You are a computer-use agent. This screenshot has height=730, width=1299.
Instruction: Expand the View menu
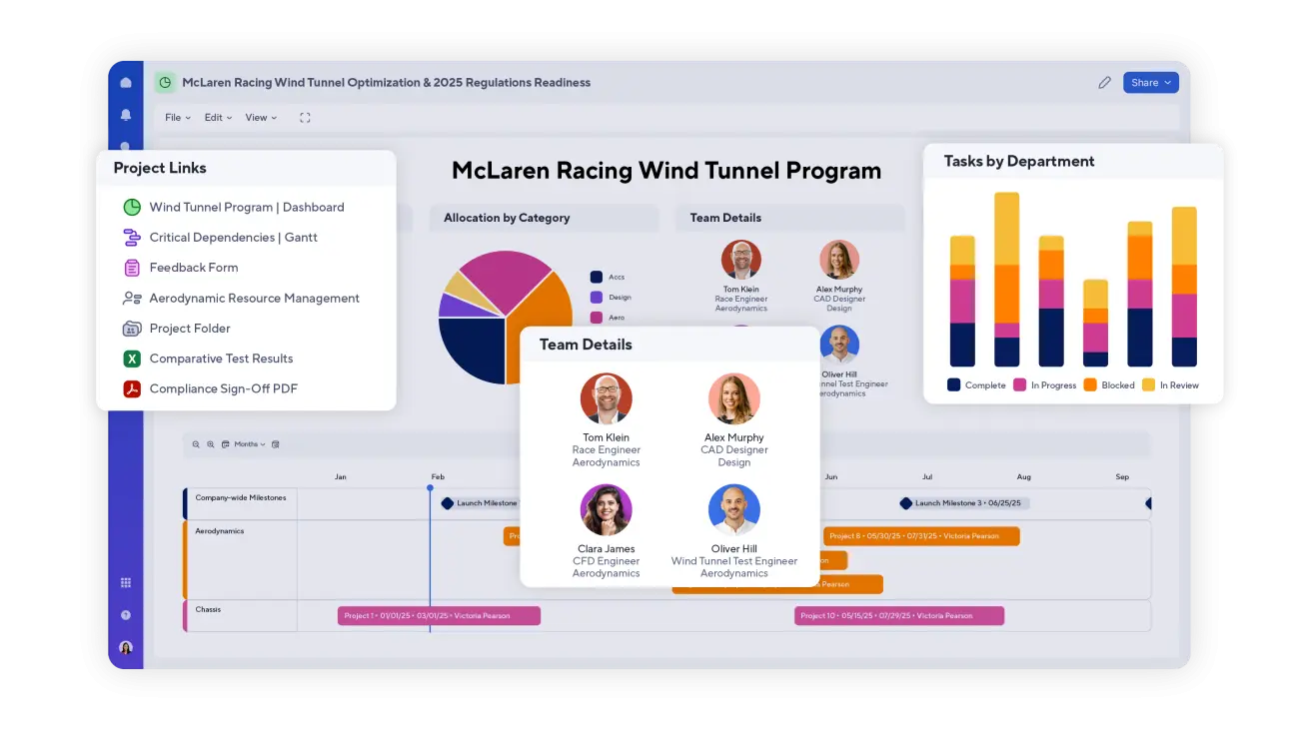(261, 118)
